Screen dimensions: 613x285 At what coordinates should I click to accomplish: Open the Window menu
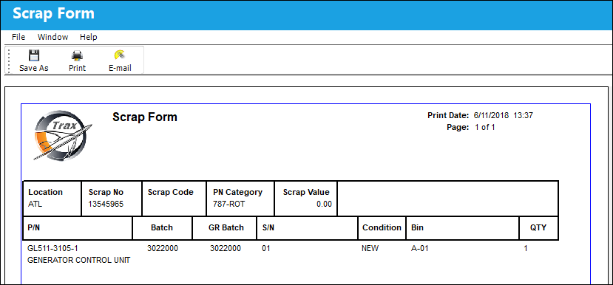tap(53, 37)
